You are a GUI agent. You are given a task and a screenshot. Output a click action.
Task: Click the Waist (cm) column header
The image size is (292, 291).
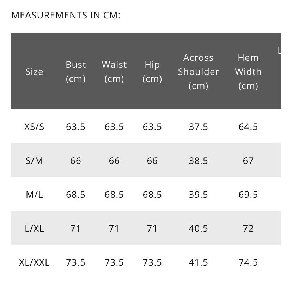(x=114, y=72)
